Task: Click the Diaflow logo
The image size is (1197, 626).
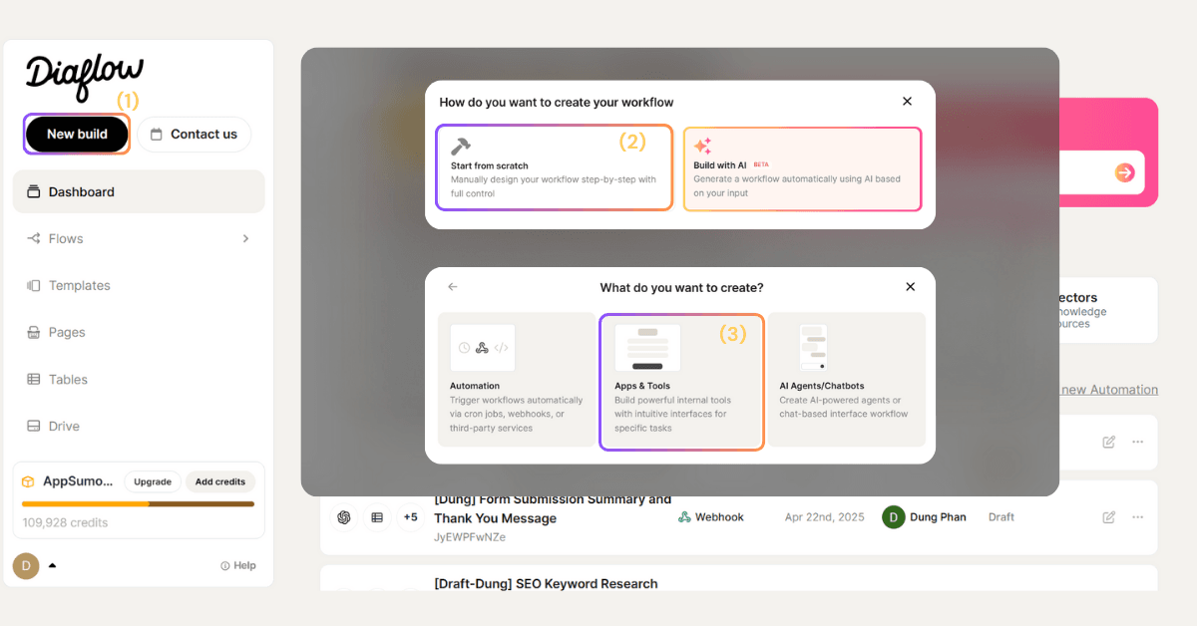Action: (x=84, y=76)
